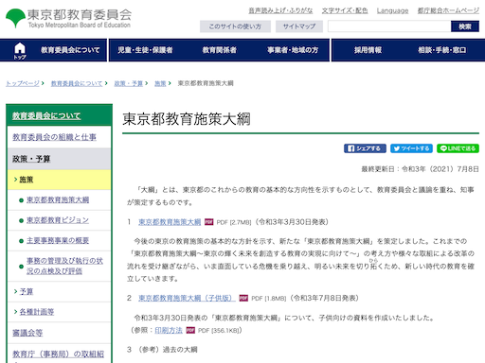Click PDF icon beside 印刷方法 link

[x=190, y=330]
